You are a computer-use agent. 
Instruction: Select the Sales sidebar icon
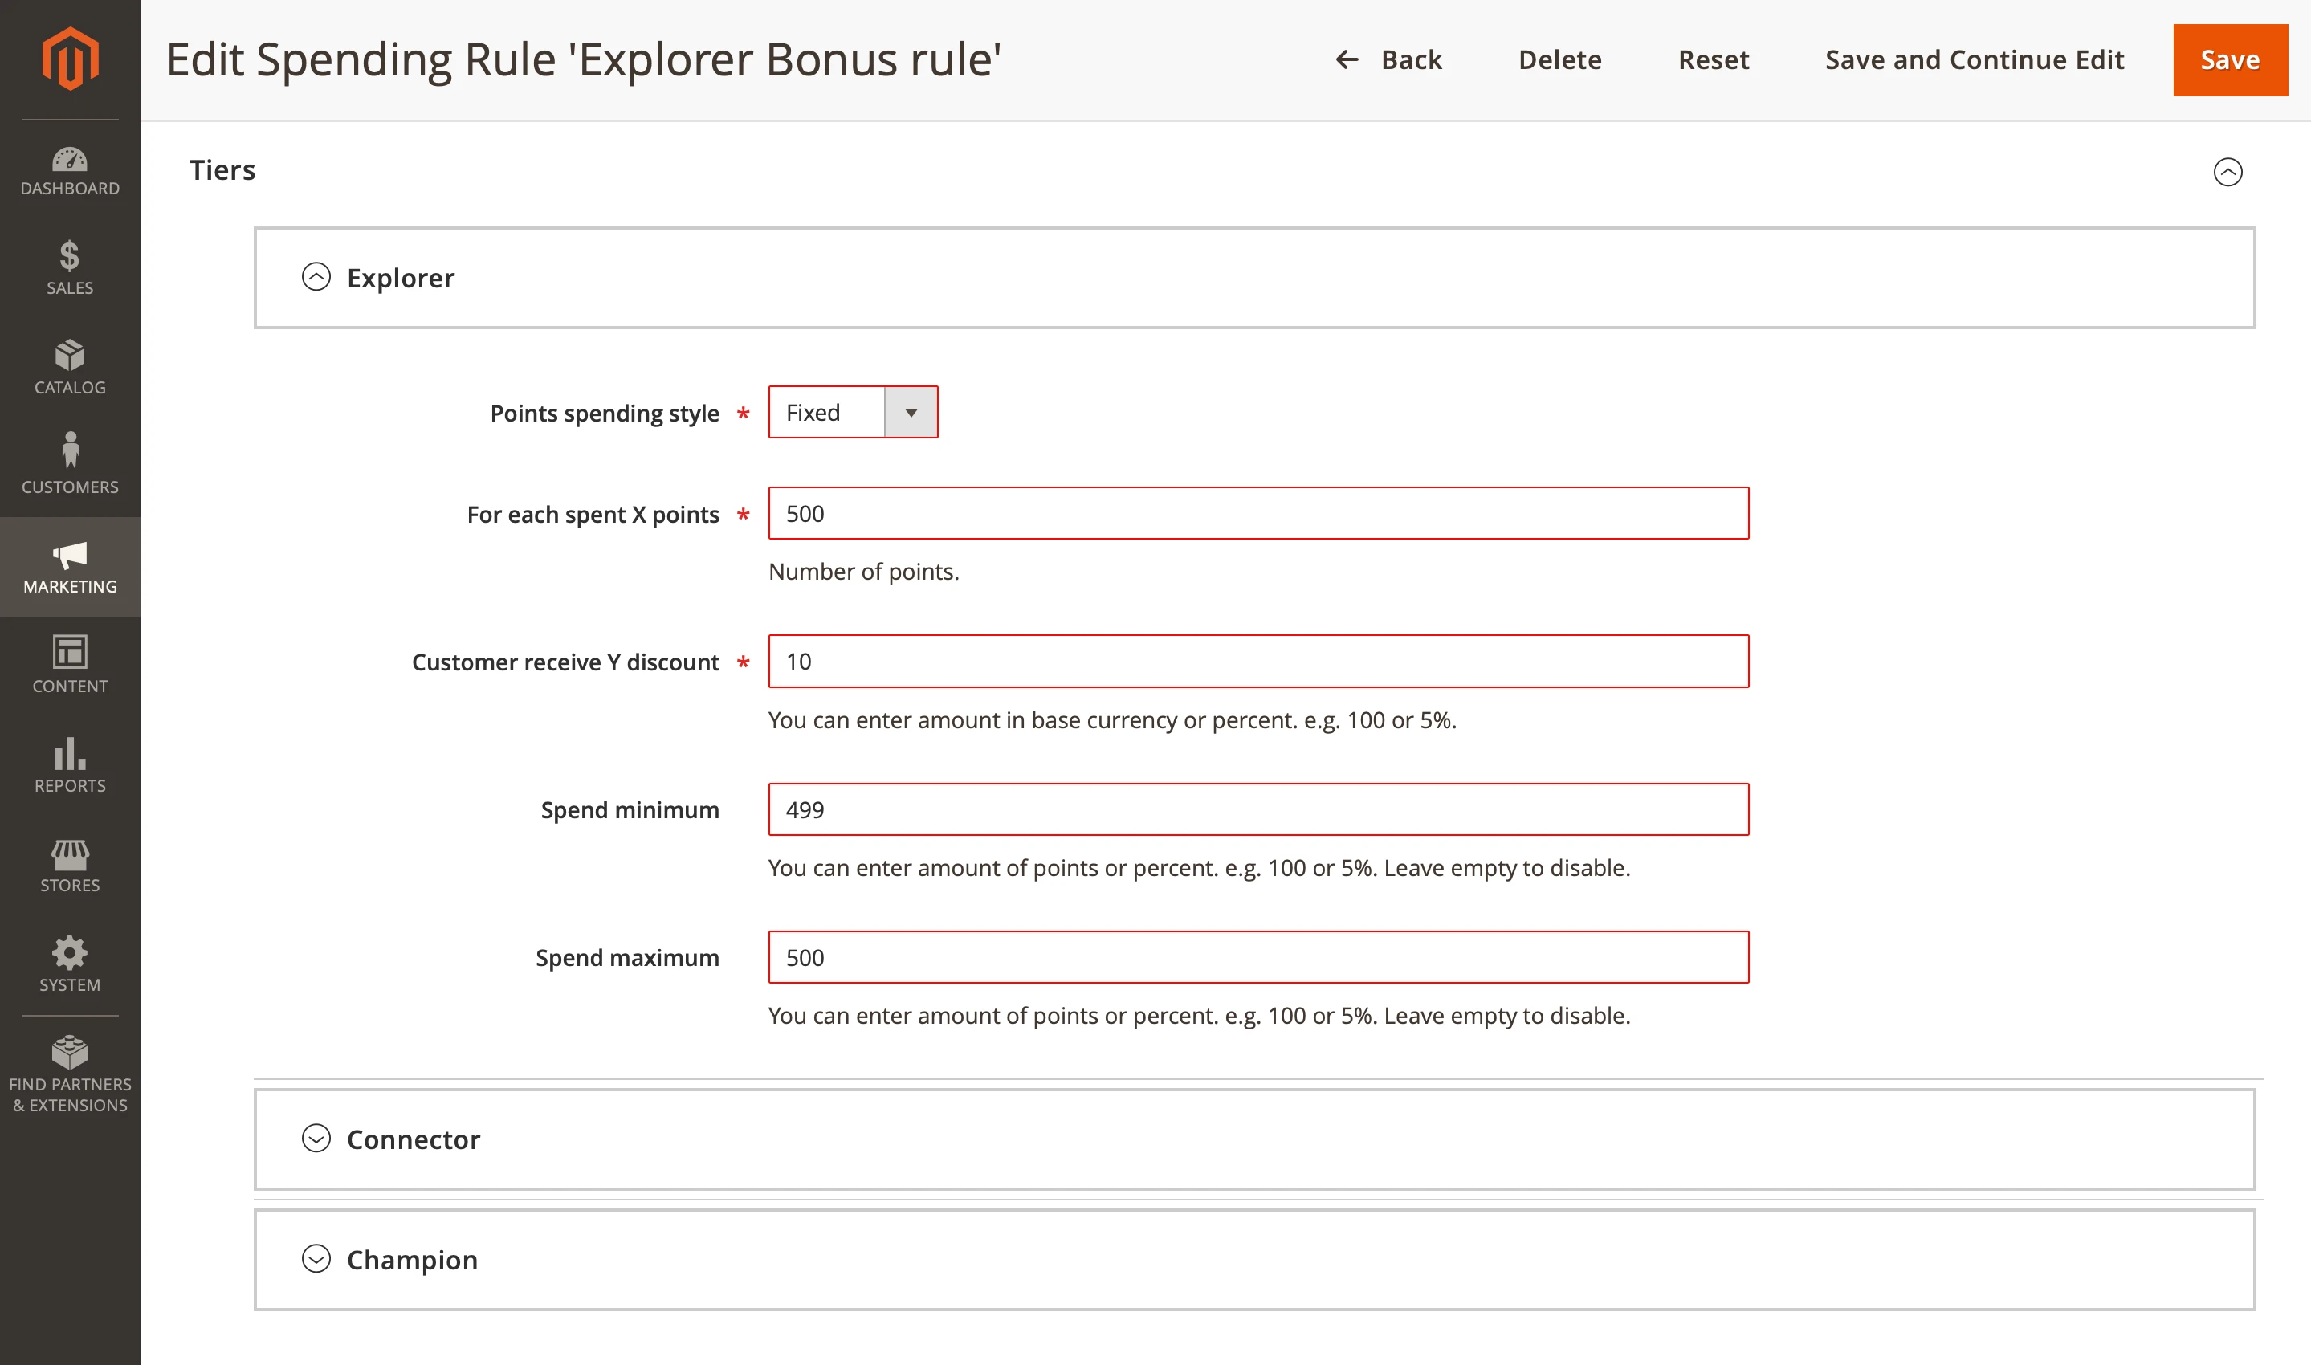click(70, 267)
